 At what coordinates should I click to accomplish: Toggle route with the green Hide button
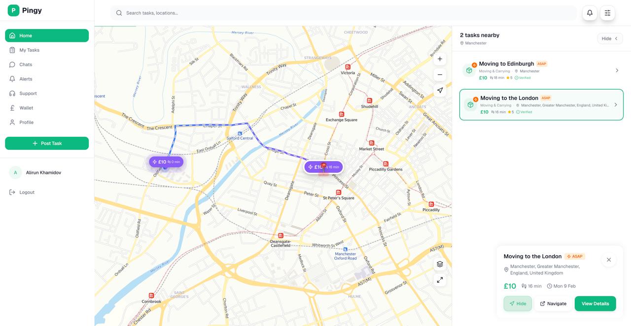(518, 304)
